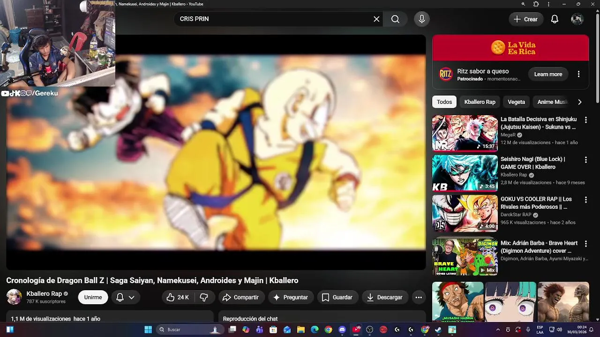Select the Anime Music filter chip

pyautogui.click(x=551, y=102)
